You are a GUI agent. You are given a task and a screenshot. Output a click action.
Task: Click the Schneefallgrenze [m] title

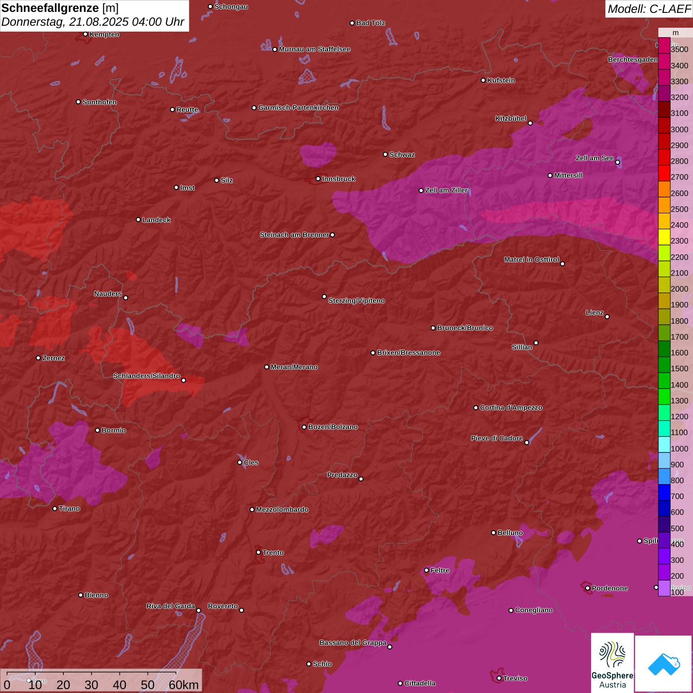[60, 8]
